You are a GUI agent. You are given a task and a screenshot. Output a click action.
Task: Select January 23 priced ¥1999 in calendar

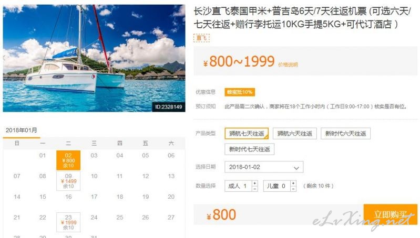68,222
